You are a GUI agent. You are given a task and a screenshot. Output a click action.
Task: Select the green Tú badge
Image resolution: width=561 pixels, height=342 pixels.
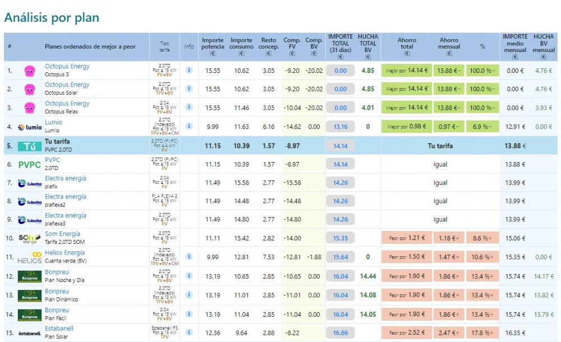pos(30,146)
